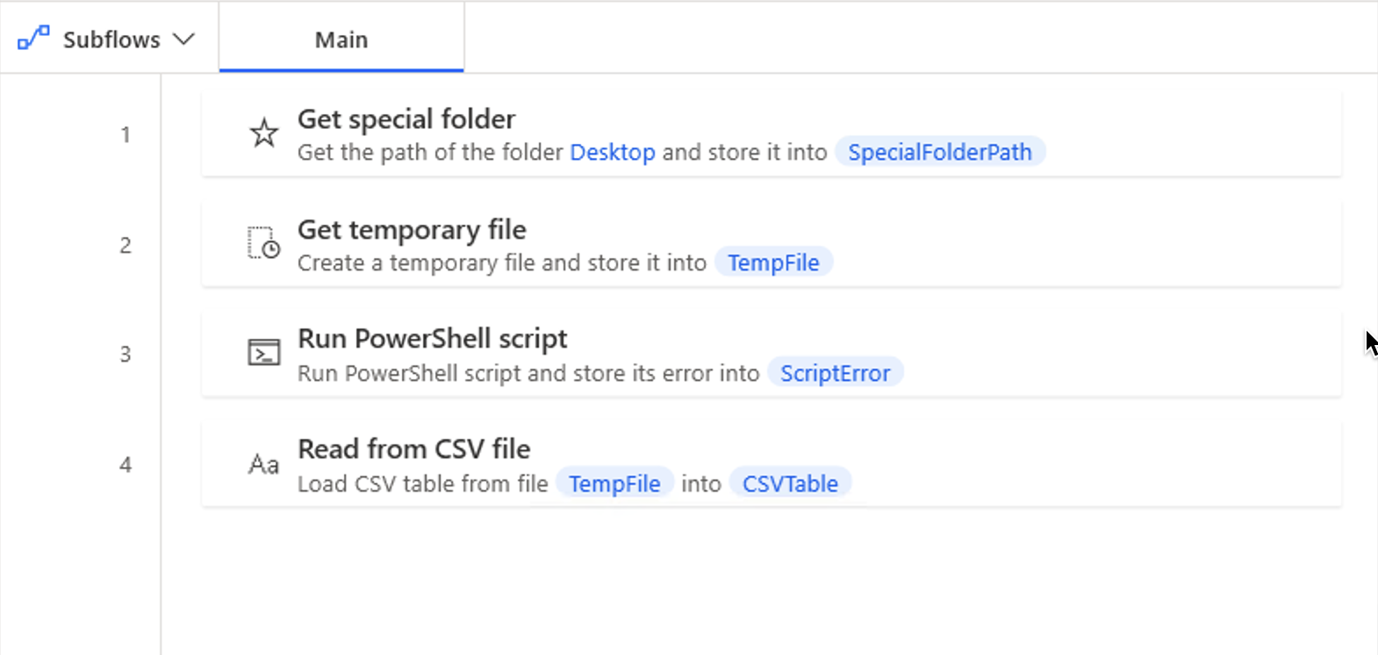The width and height of the screenshot is (1378, 655).
Task: Click the Run PowerShell script terminal icon
Action: 263,353
